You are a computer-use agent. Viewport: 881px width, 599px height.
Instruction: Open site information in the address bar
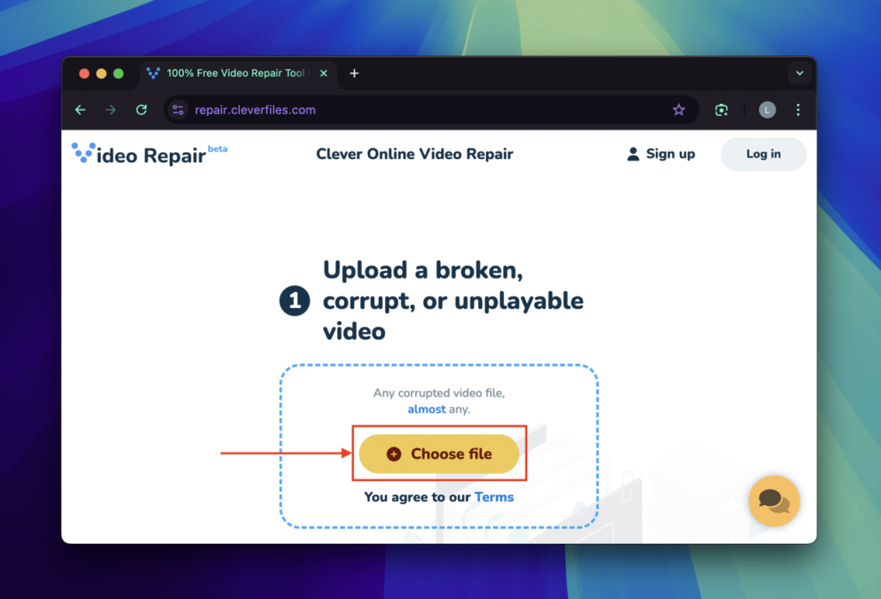177,110
